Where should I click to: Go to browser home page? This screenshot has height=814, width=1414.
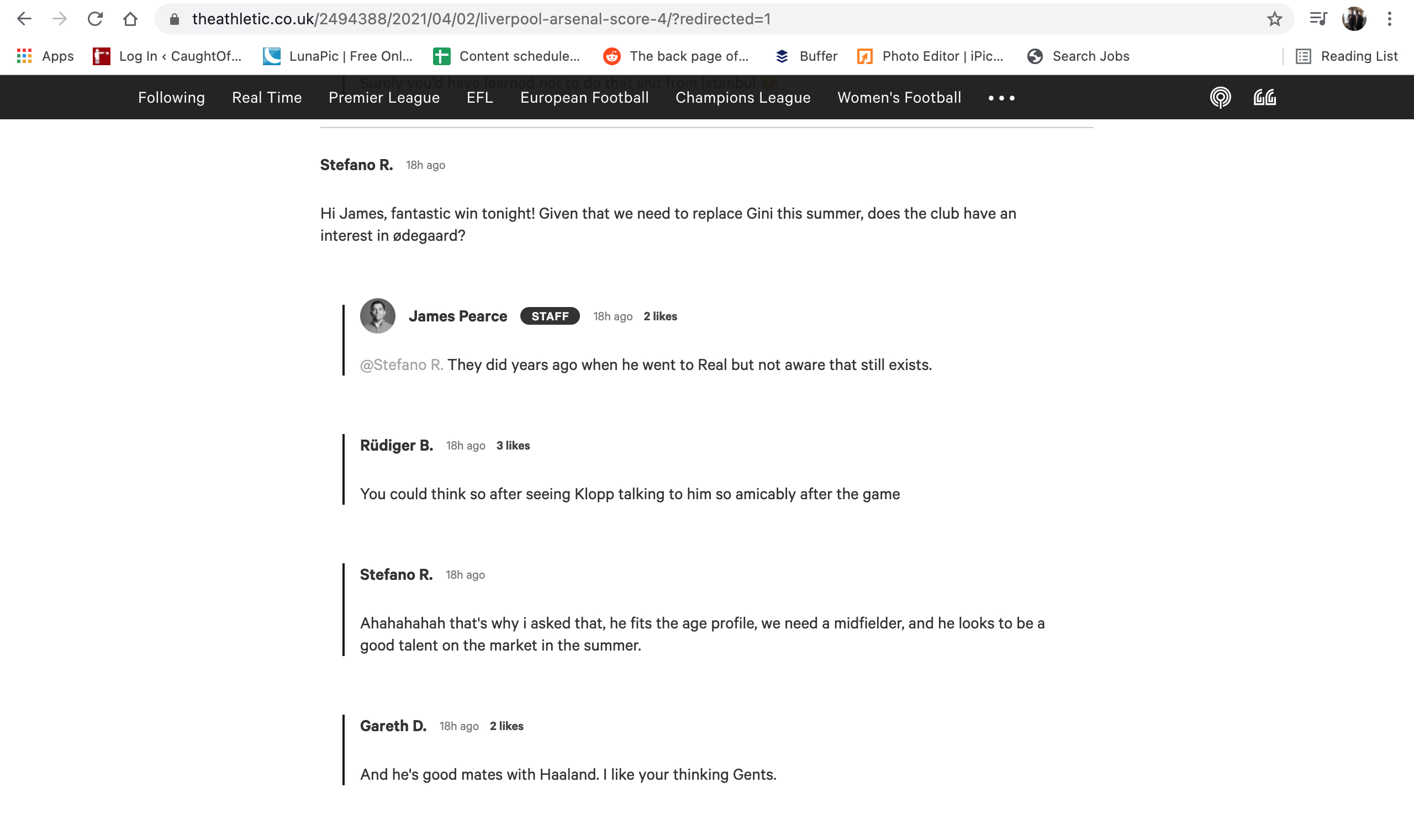[x=130, y=19]
